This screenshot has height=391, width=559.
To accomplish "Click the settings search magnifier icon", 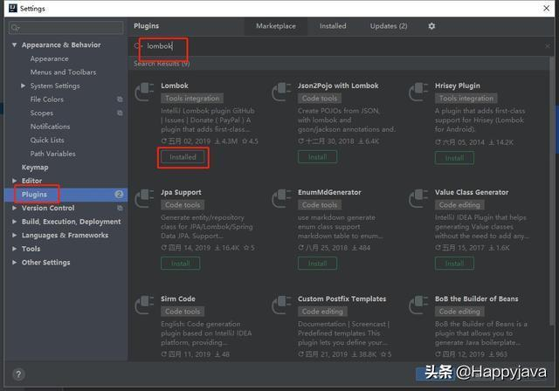I will [x=15, y=28].
